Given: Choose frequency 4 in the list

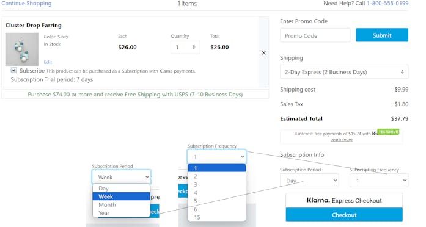Looking at the screenshot, I should (217, 193).
